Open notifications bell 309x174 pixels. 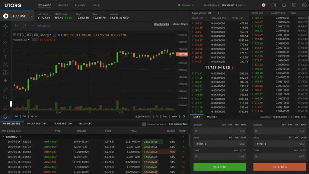(284, 5)
